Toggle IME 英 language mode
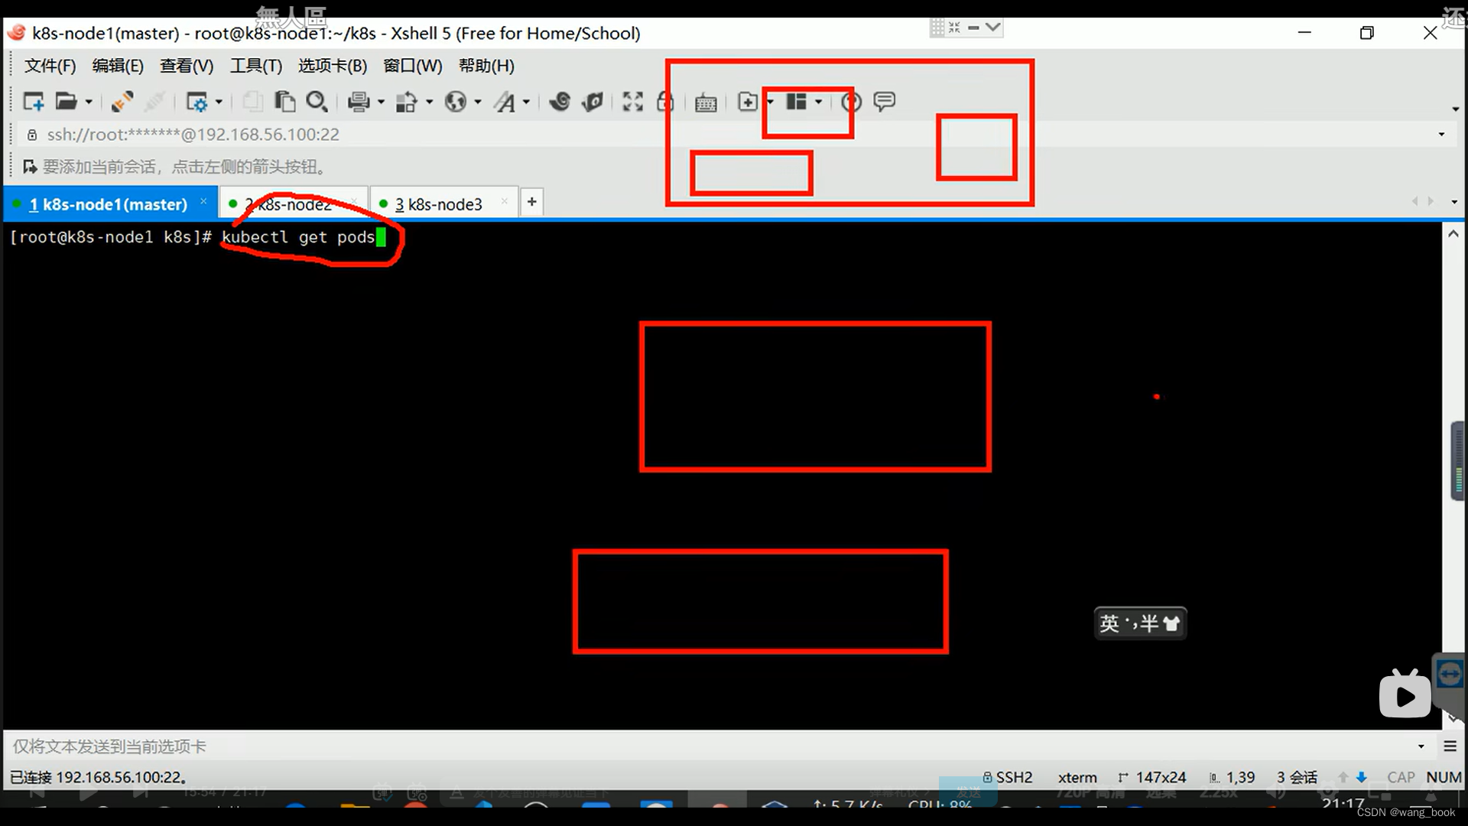Viewport: 1468px width, 826px height. [x=1109, y=623]
